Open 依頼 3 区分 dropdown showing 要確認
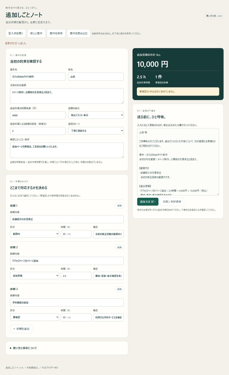 click(35, 318)
